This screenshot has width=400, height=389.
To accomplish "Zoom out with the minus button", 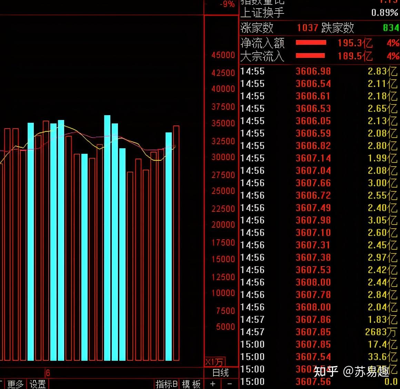I will [x=230, y=383].
